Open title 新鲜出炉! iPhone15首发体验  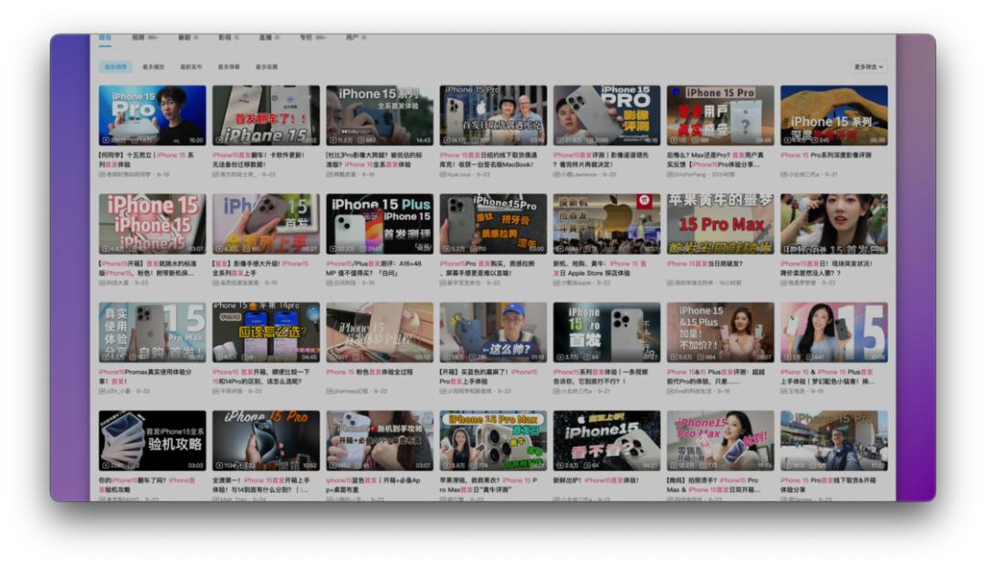point(596,480)
